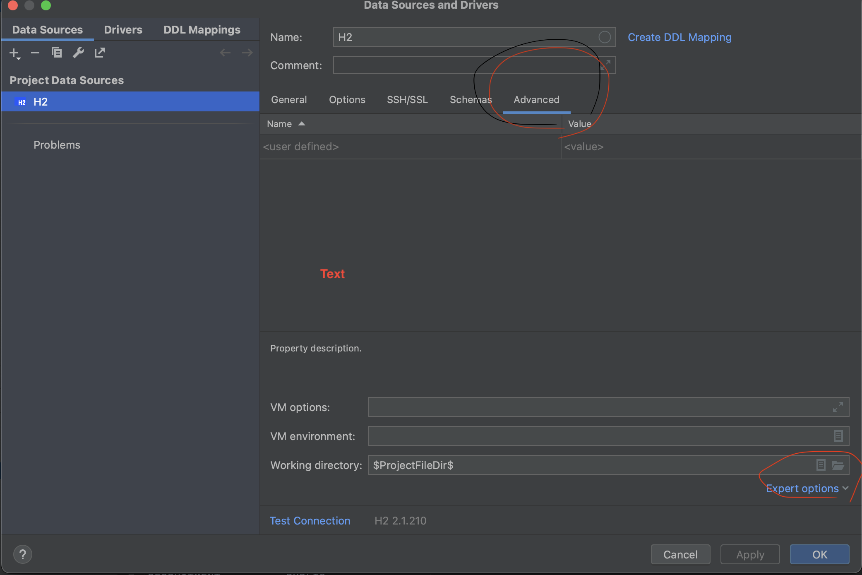
Task: Click the wrench Make Global icon
Action: click(78, 53)
